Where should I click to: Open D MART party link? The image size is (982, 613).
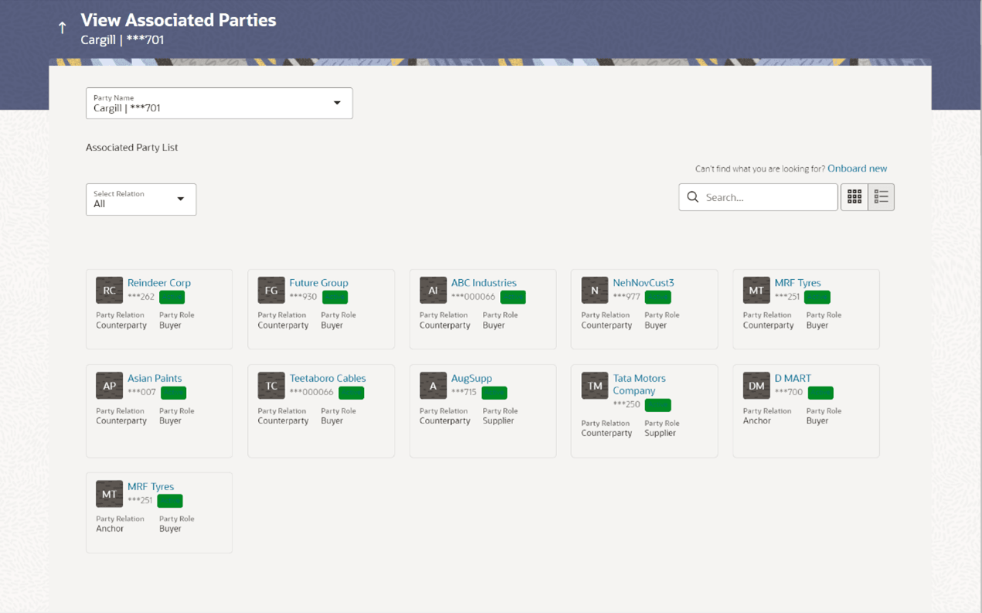point(793,378)
